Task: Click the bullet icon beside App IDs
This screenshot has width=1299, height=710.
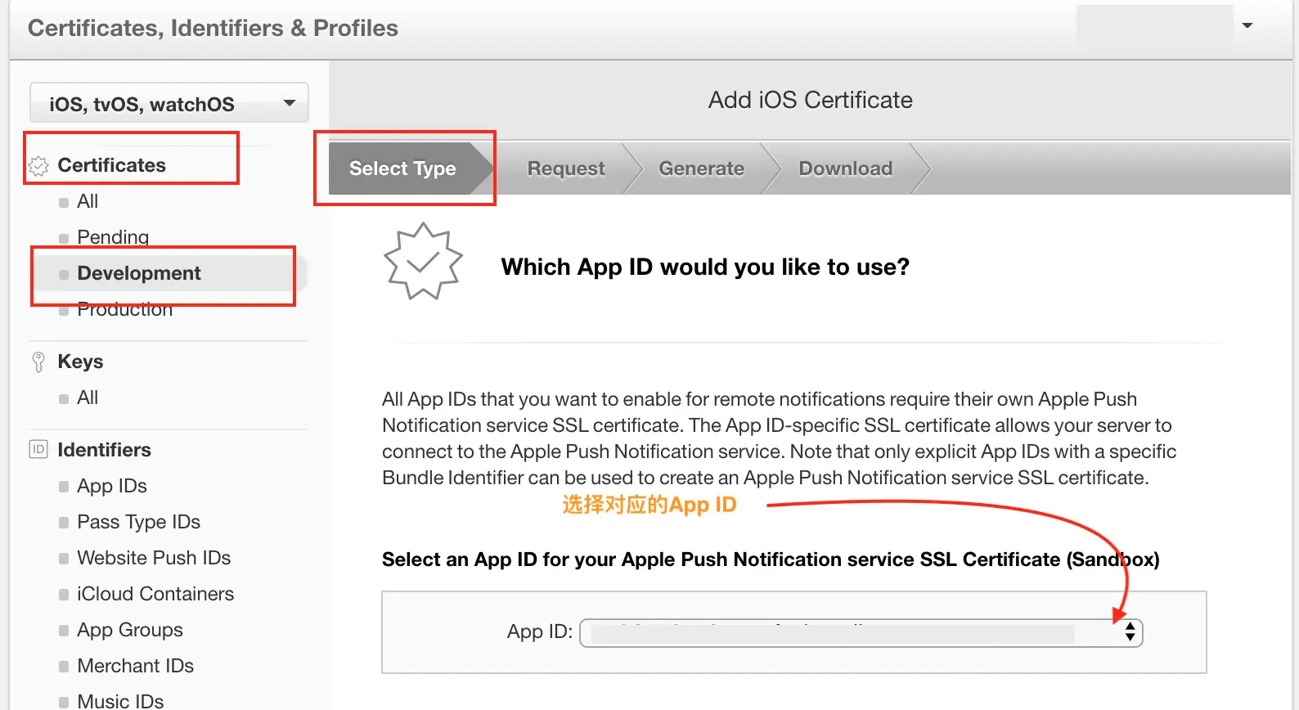Action: pos(64,488)
